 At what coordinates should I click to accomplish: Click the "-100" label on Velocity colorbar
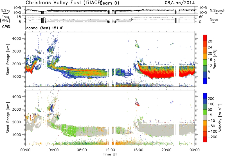point(212,132)
